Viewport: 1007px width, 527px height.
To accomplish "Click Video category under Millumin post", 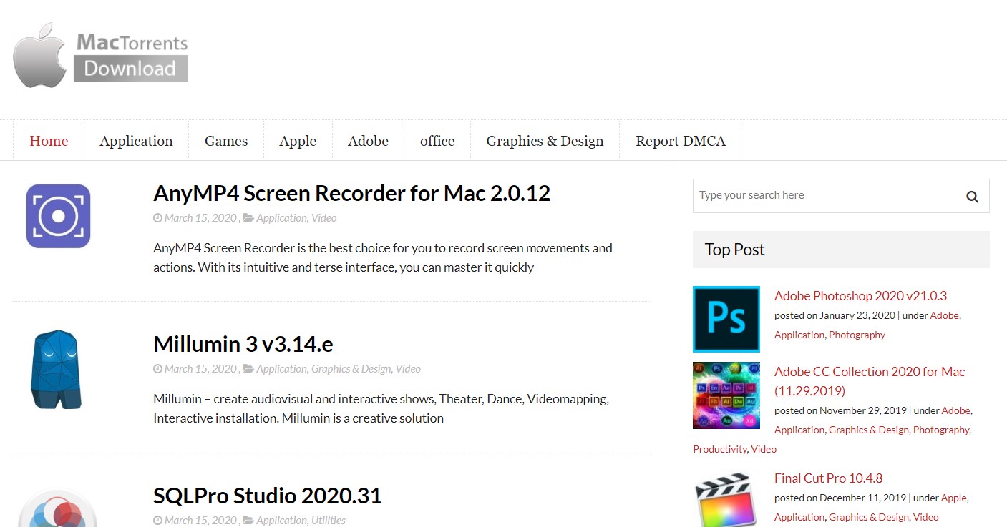I will [x=408, y=369].
